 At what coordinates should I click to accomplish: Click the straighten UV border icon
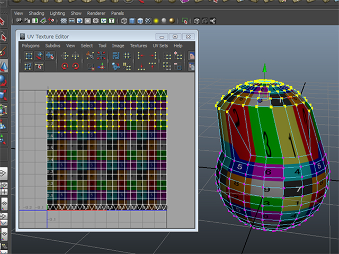coord(127,66)
